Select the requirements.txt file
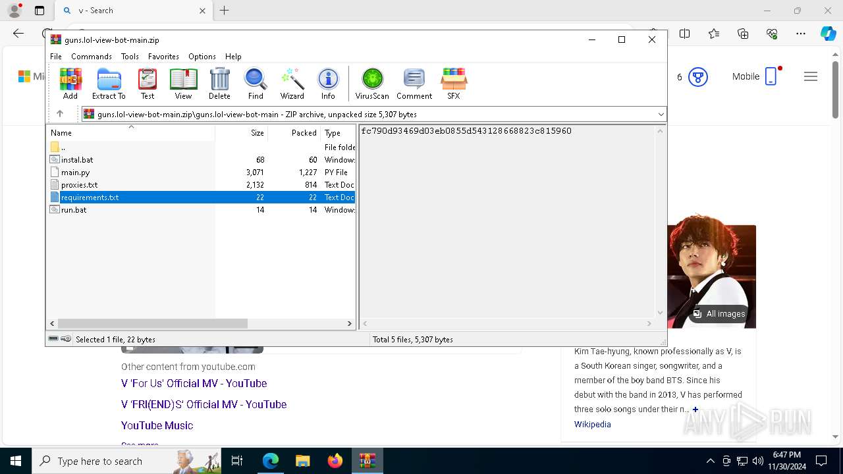This screenshot has height=474, width=843. pos(90,197)
